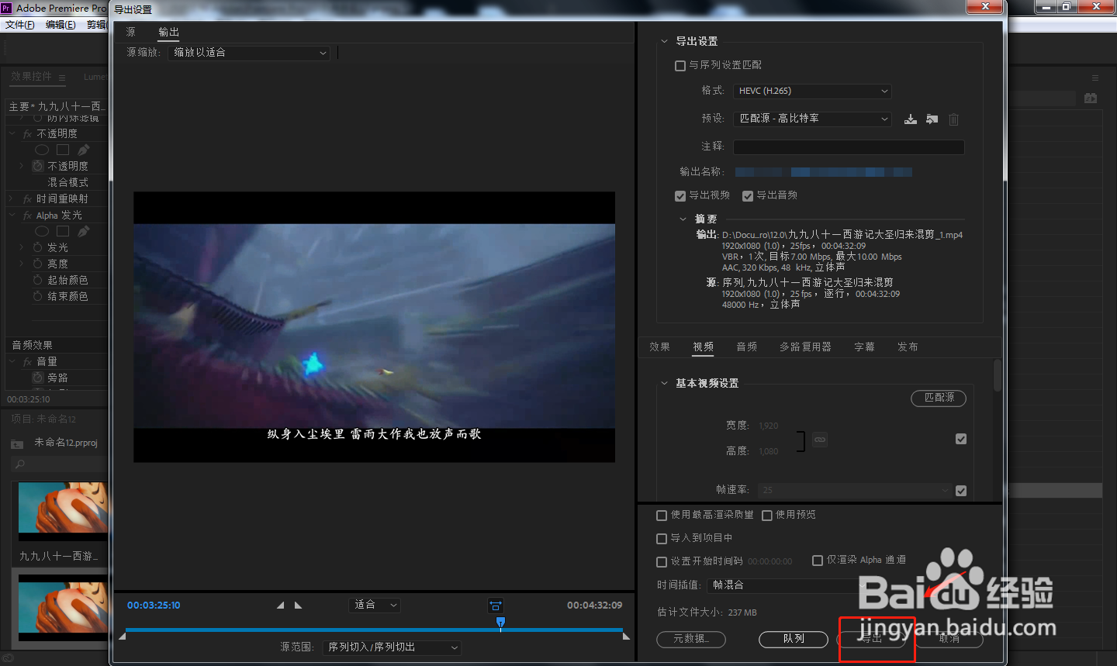
Task: Click rectangle mask tool under 不透明度
Action: pyautogui.click(x=63, y=150)
